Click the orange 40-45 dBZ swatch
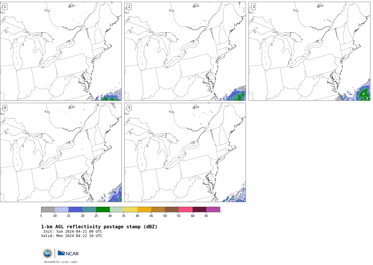373x265 pixels. coord(144,210)
